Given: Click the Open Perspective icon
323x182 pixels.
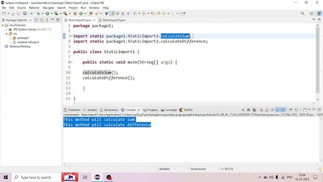Looking at the screenshot, I should pyautogui.click(x=312, y=14).
